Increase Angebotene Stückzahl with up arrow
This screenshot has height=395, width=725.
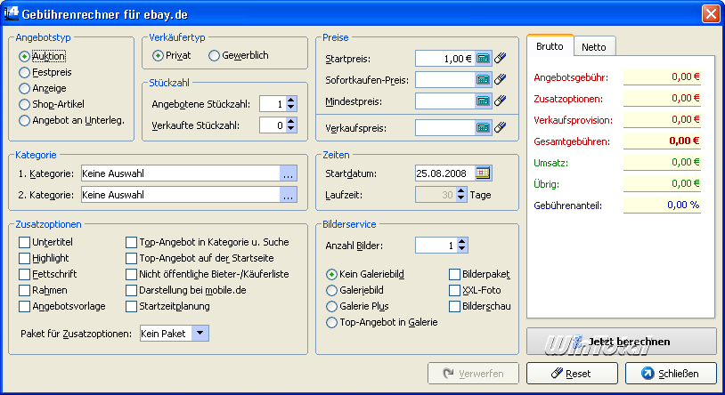coord(291,100)
